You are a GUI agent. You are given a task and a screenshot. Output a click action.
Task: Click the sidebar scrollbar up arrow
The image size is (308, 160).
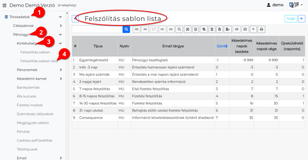(67, 13)
